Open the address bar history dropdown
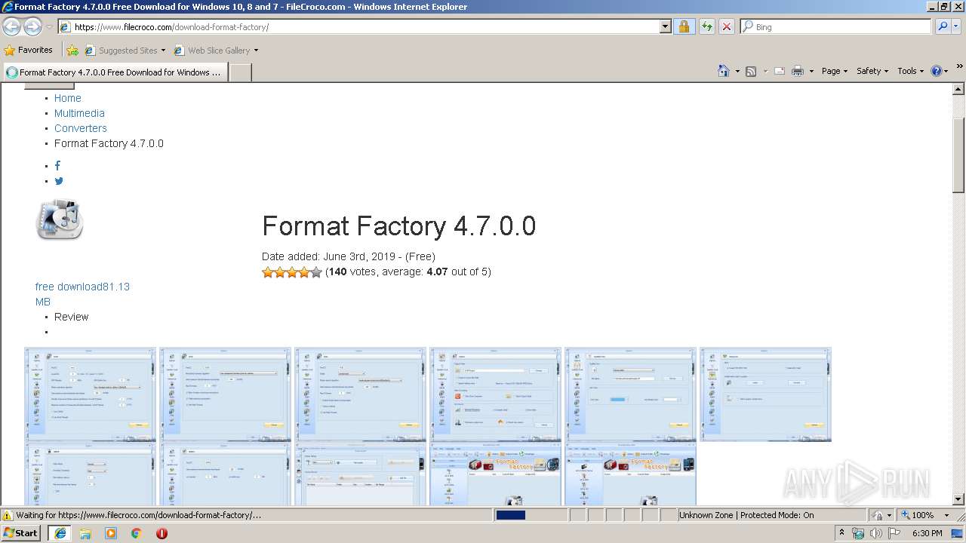Image resolution: width=966 pixels, height=543 pixels. pyautogui.click(x=665, y=26)
